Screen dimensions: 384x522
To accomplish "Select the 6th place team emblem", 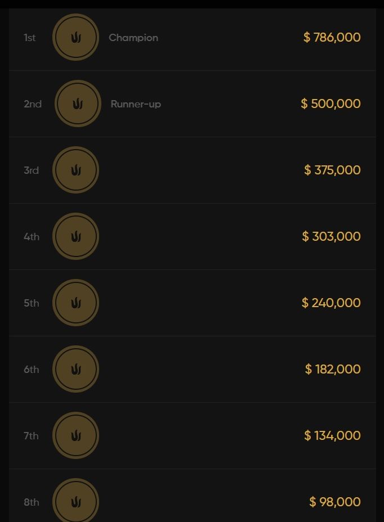I will click(75, 369).
